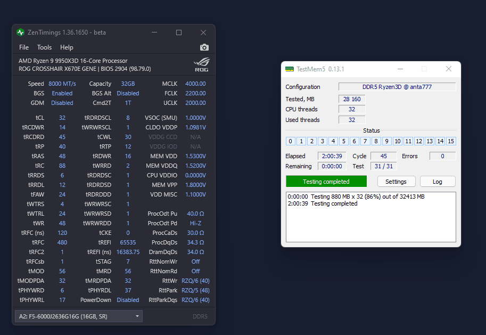Click the AMD Ryzen 9 9950X3D processor name
This screenshot has width=486, height=335.
73,61
